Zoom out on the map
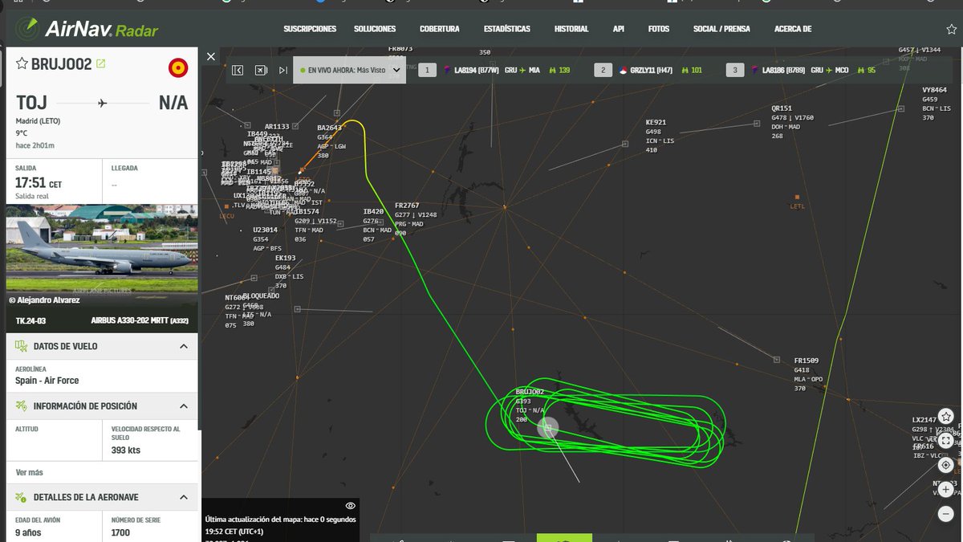963x542 pixels. [946, 514]
